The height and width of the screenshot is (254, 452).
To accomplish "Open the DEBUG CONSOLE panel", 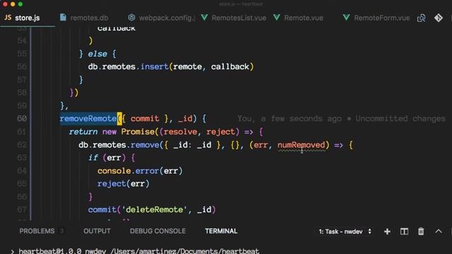I will point(157,231).
